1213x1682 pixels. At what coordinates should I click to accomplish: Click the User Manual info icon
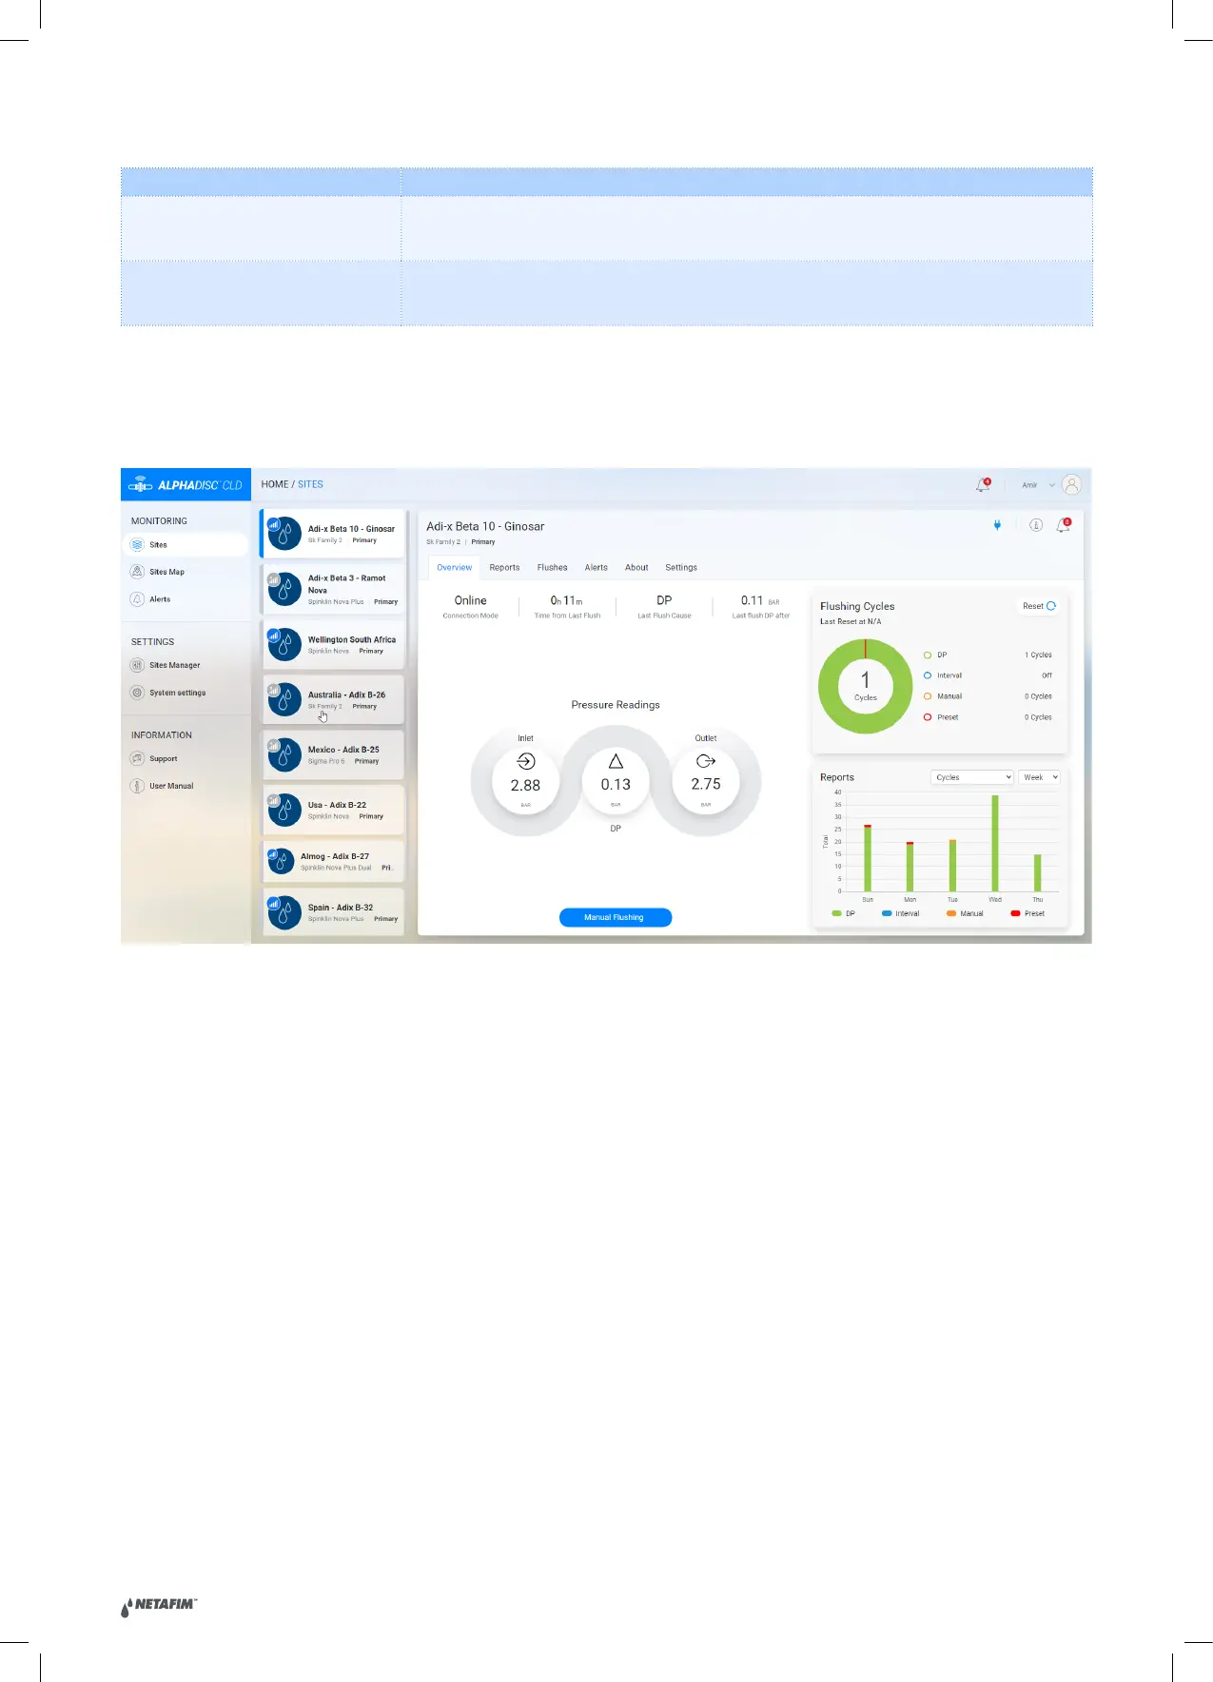coord(137,786)
